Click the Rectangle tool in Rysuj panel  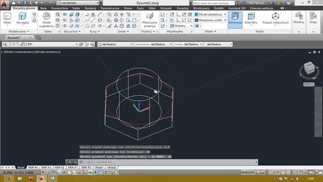[93, 26]
